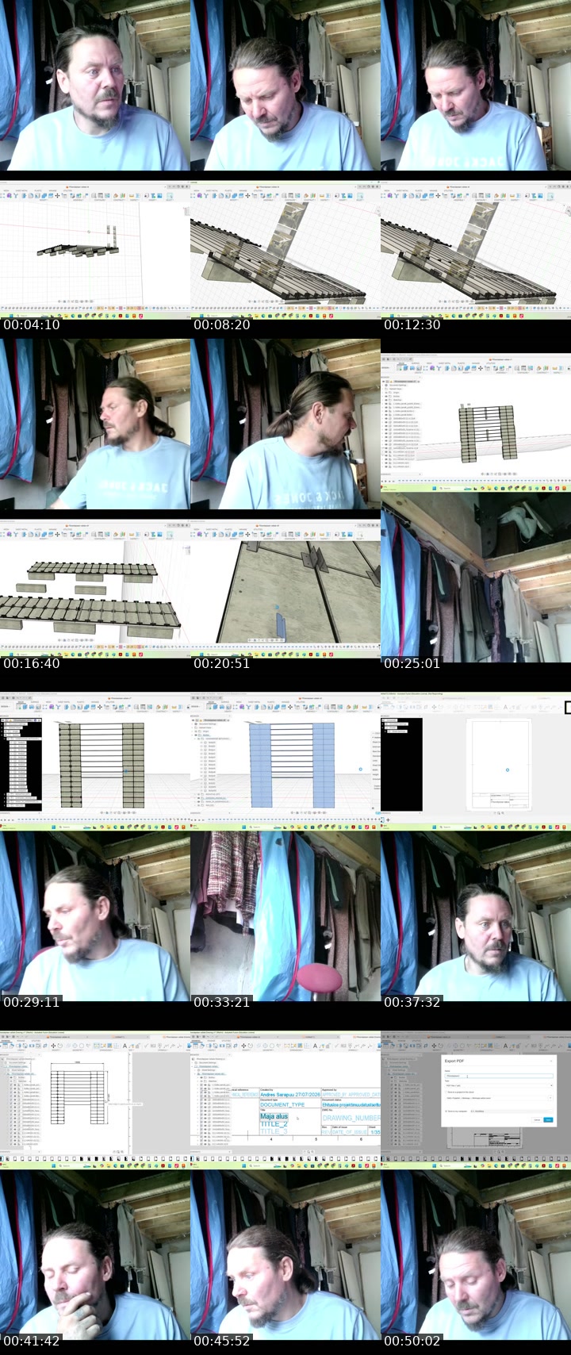Choose the Text 'A' tool in 00:45:52 frame
571x1355 pixels.
tap(315, 1046)
